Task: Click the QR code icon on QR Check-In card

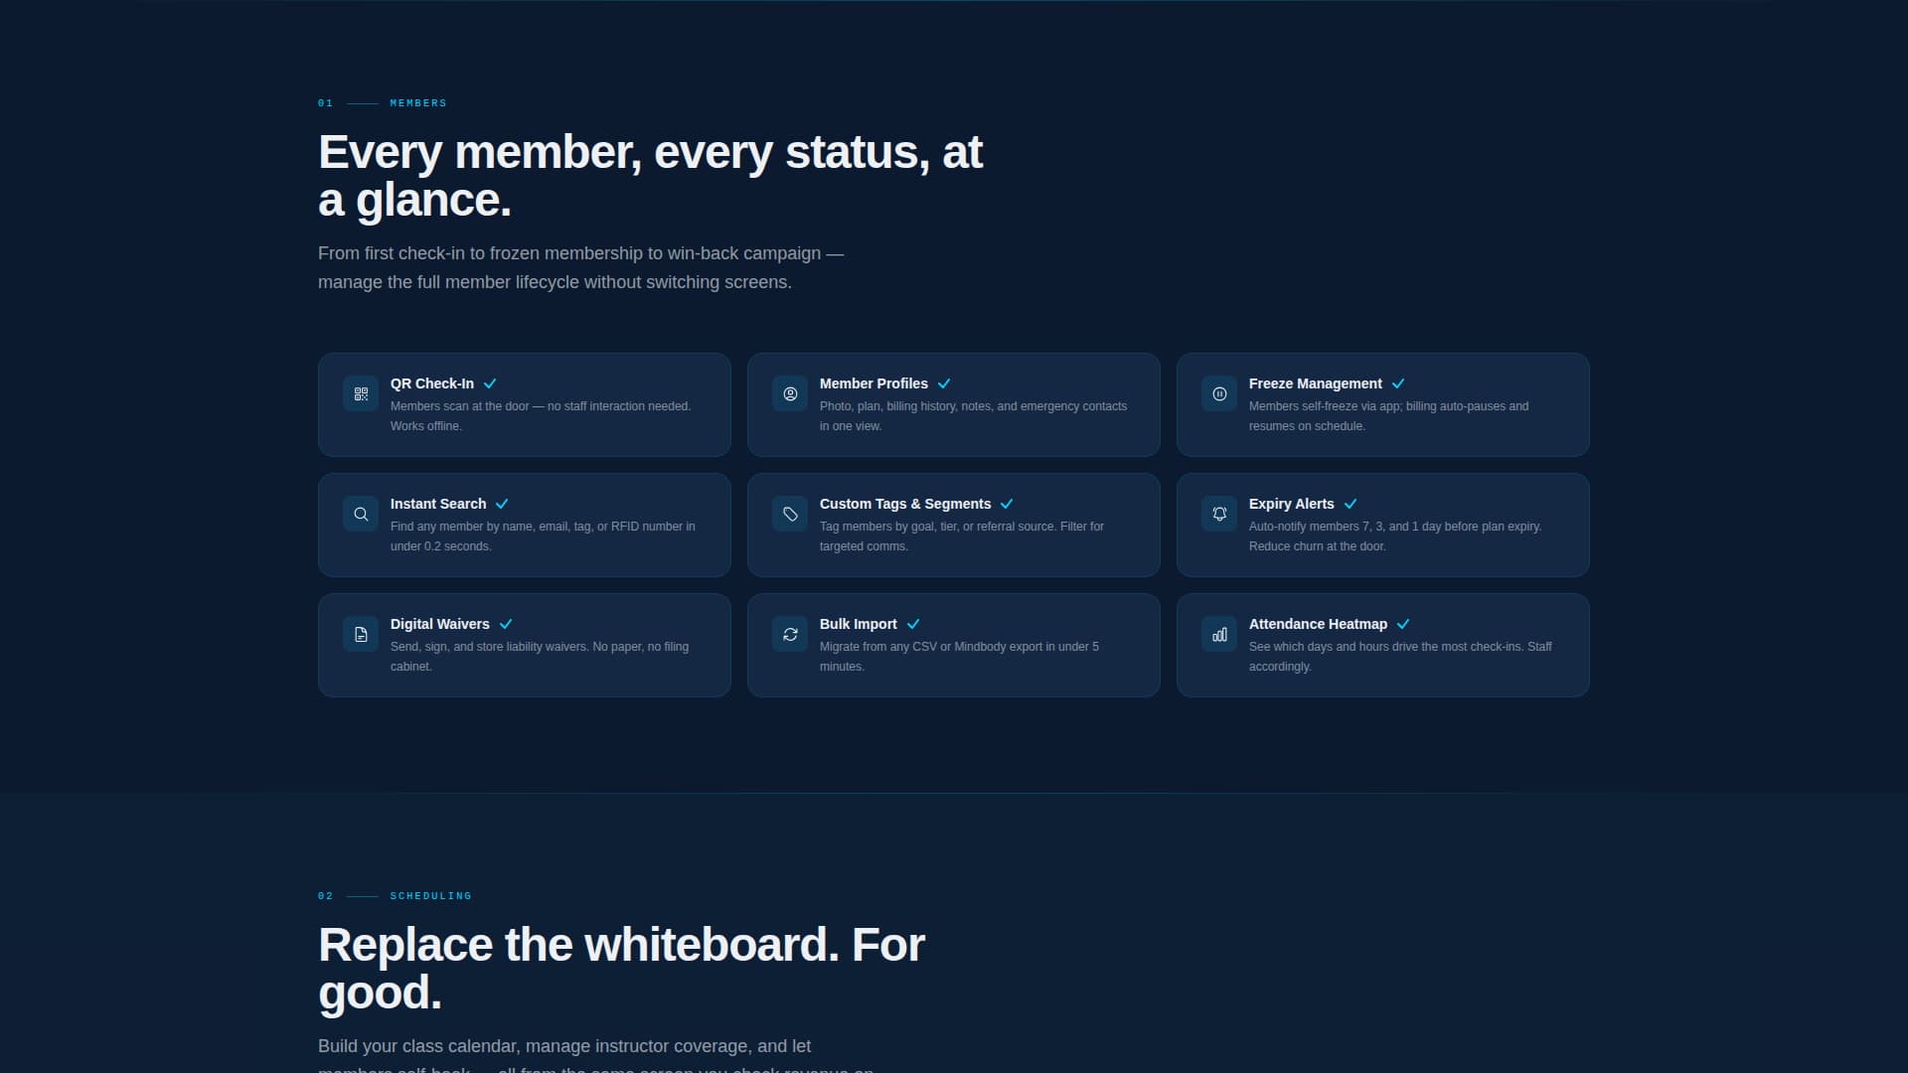Action: (x=361, y=393)
